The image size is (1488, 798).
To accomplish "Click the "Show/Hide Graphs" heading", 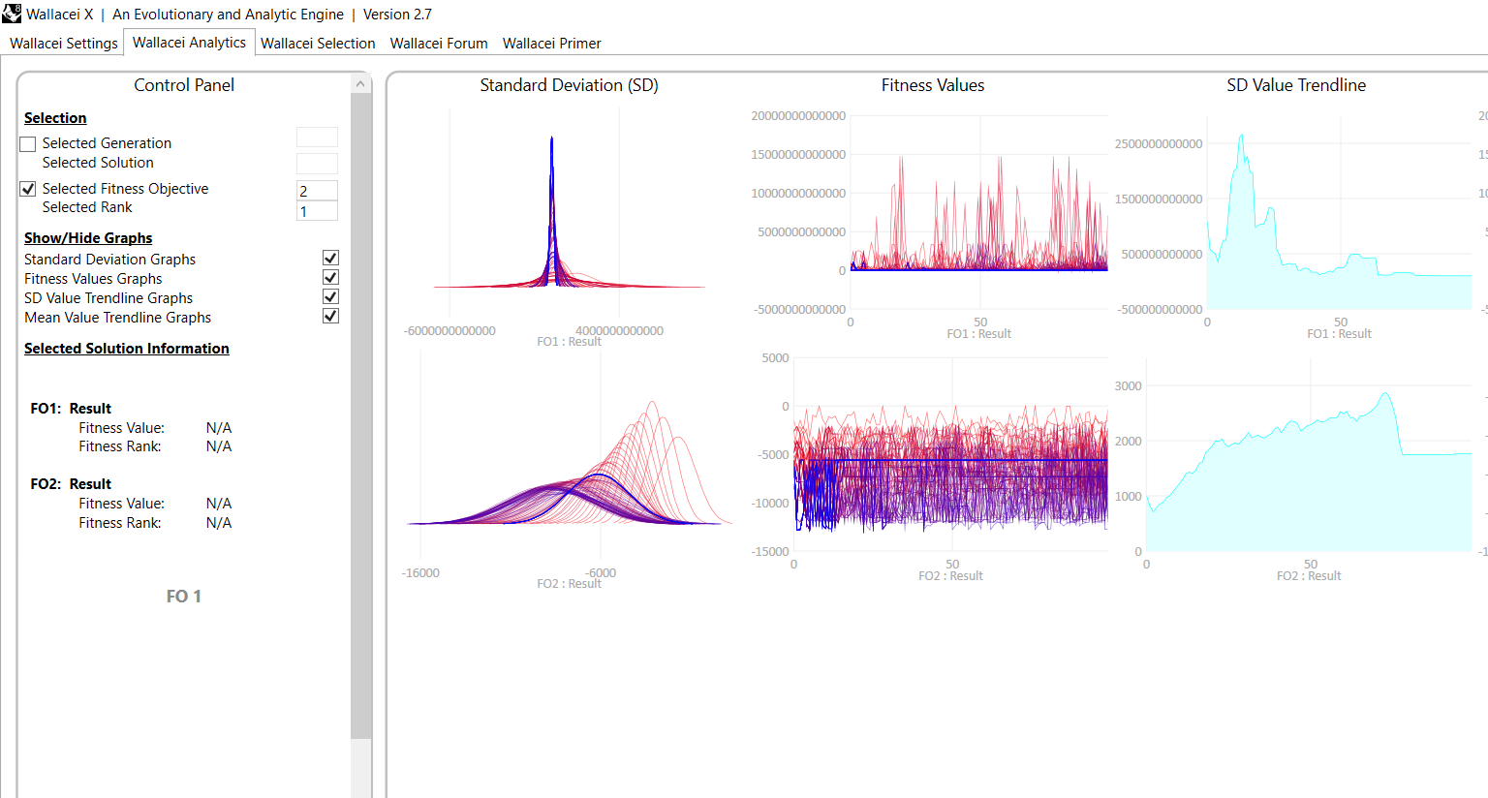I will pyautogui.click(x=88, y=238).
